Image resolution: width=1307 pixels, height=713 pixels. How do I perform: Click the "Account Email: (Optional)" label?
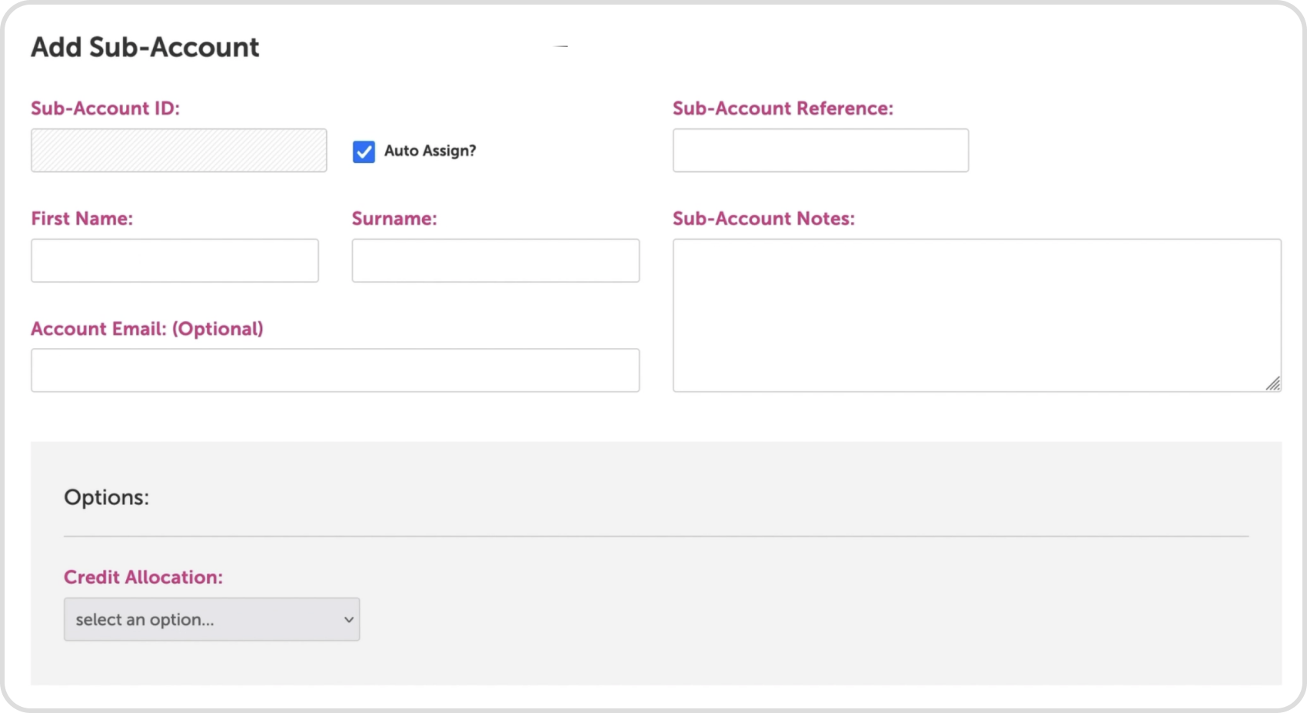147,329
